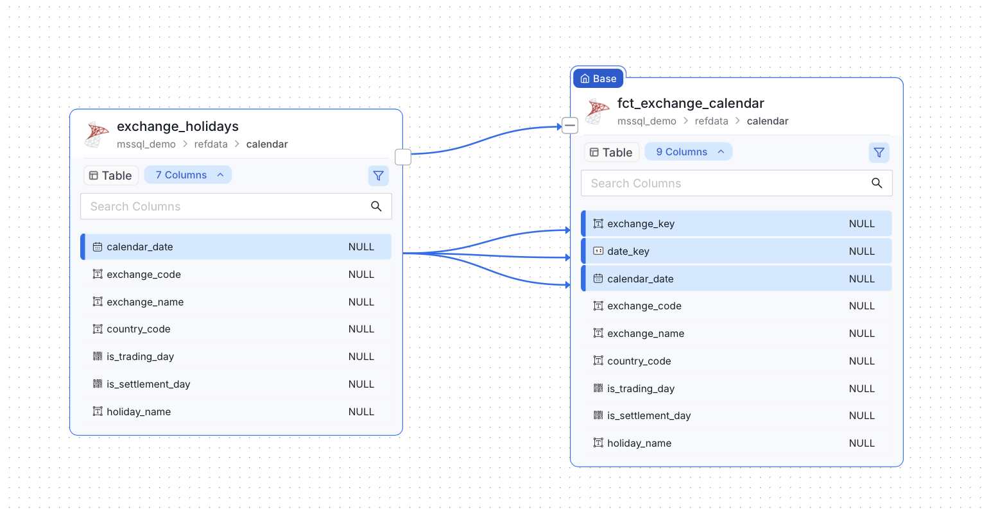Click text type icon of fct_exchange_calendar holiday_name
Screen dimensions: 982x516
[x=598, y=443]
